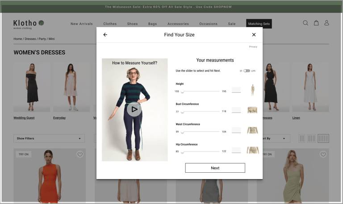Image resolution: width=343 pixels, height=204 pixels.
Task: Click the Waist Circumference value field
Action: 236,130
